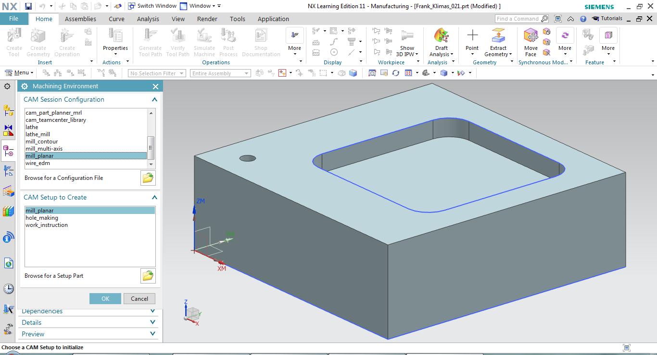
Task: Open folder icon for Browse Setup Part
Action: pos(148,276)
